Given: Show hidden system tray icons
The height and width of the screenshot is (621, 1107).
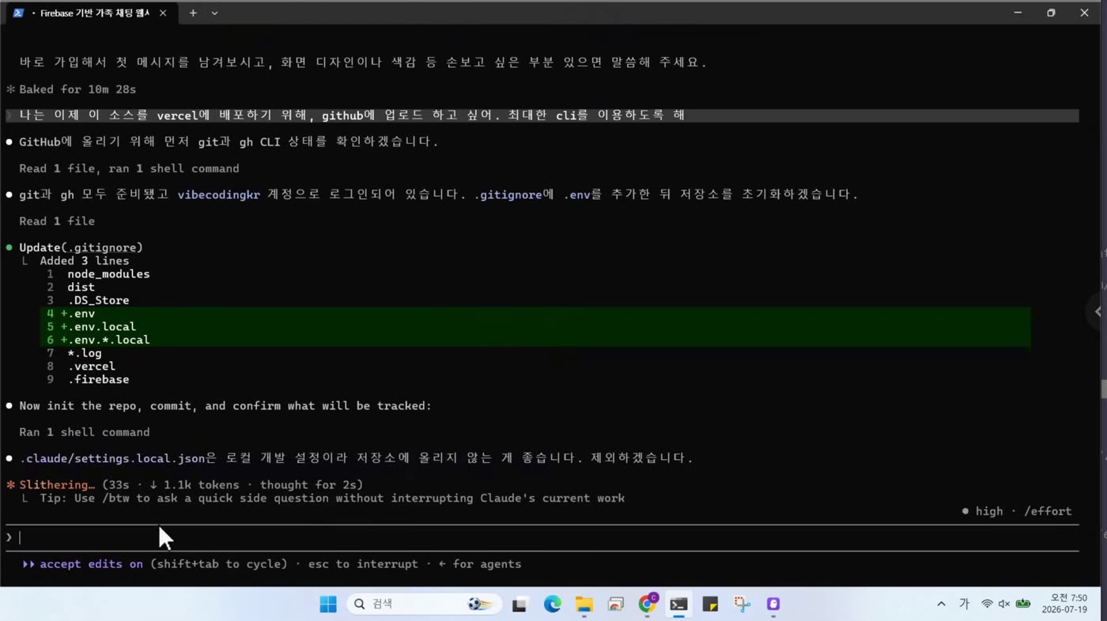Looking at the screenshot, I should tap(941, 604).
